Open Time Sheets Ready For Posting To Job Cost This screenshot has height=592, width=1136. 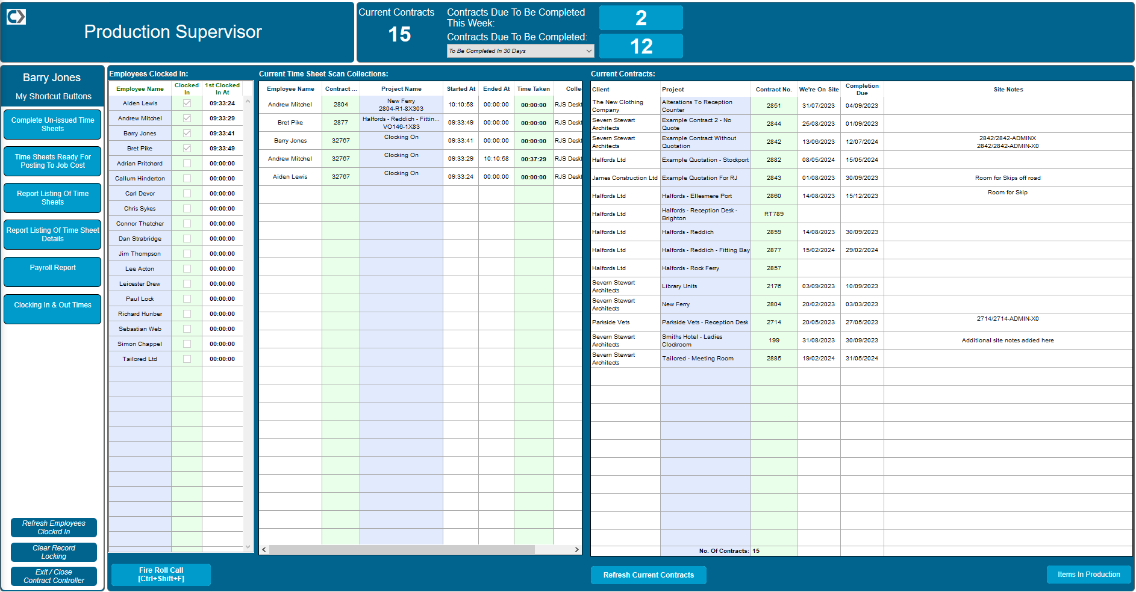[53, 161]
